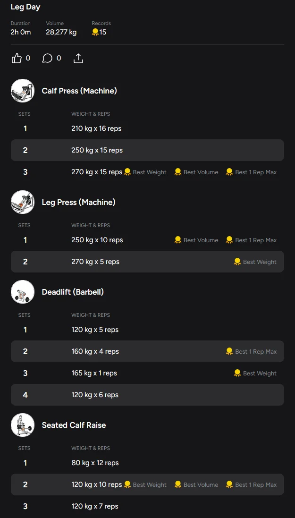Open the Calf Press (Machine) exercise title

79,91
